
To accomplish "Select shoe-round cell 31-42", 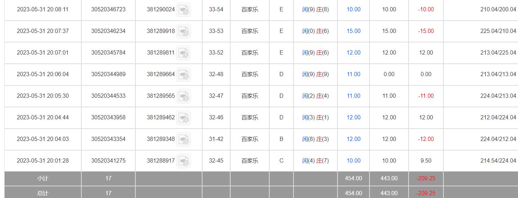I will pos(216,139).
